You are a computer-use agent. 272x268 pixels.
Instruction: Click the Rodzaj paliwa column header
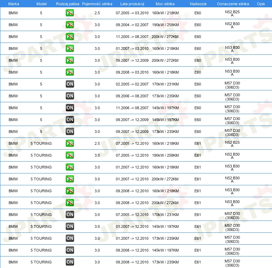click(67, 4)
